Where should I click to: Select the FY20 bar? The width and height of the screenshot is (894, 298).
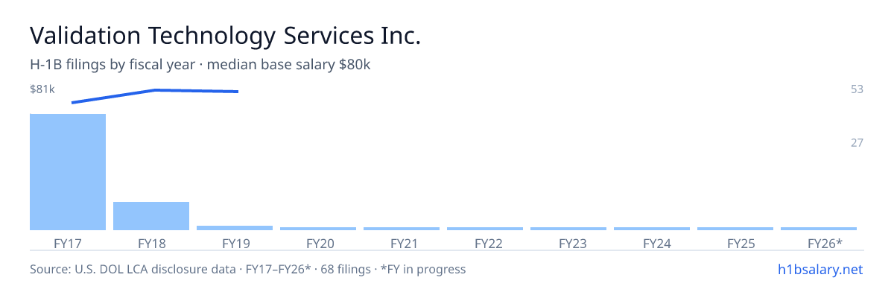[318, 229]
